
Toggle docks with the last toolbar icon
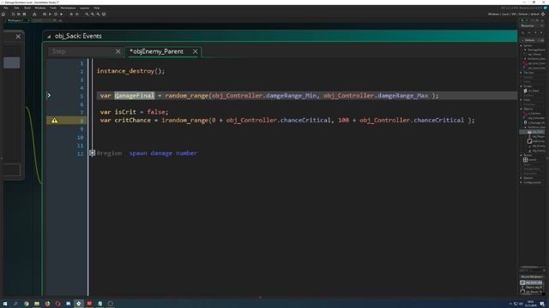[x=104, y=15]
